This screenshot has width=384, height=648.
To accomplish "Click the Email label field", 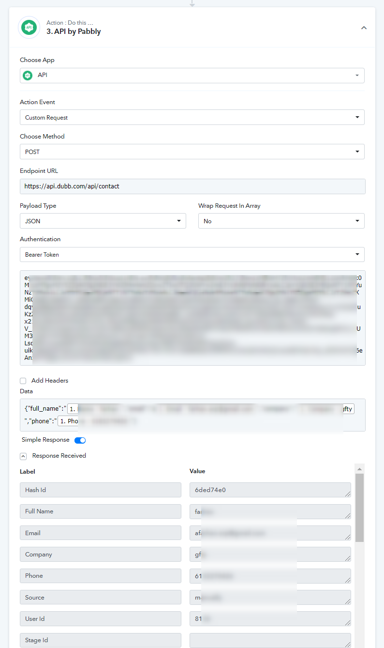I will pos(101,533).
